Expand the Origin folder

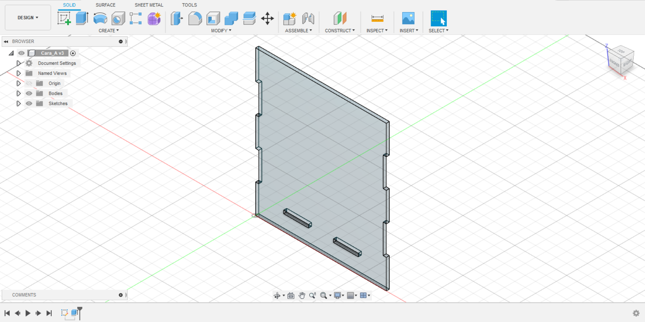(x=19, y=83)
